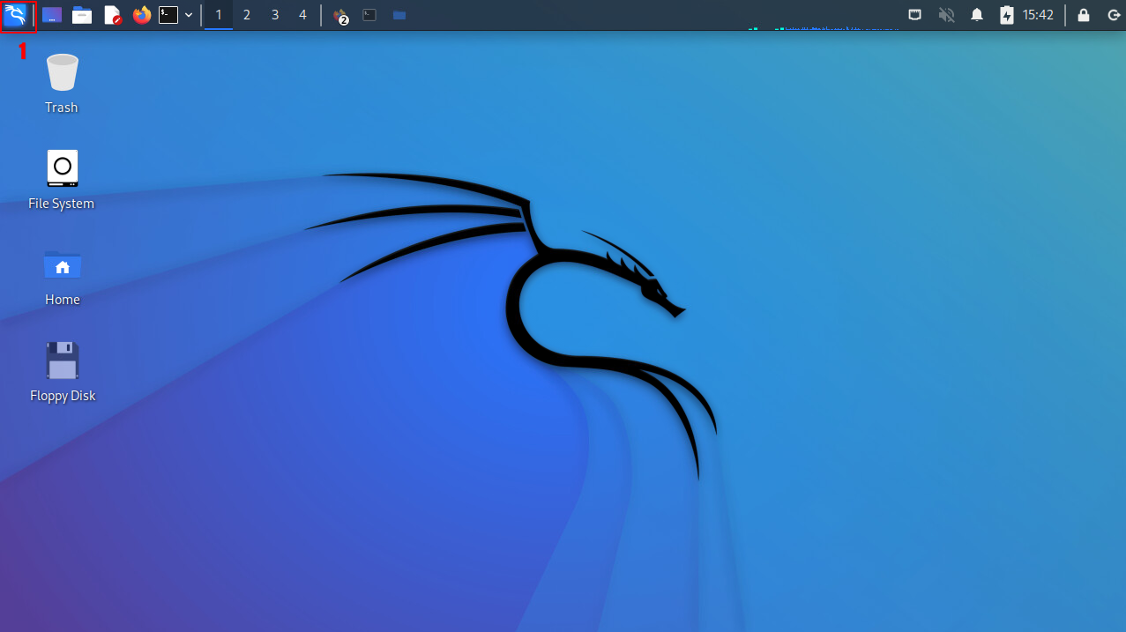Open the Kali applications menu

pyautogui.click(x=17, y=15)
